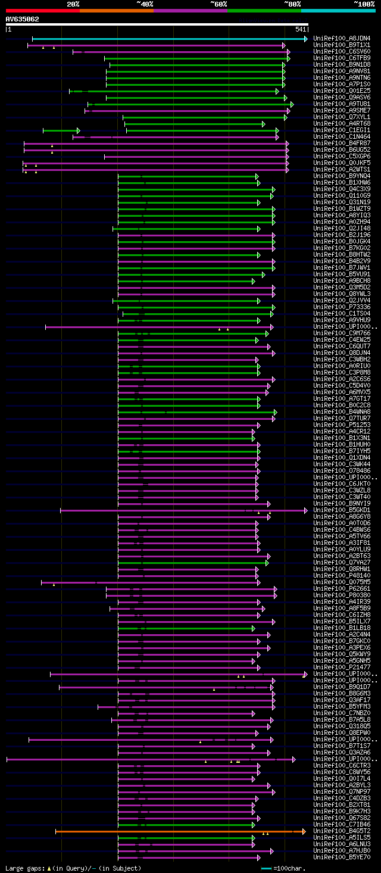Click the white query length bar under AV635062

click(157, 24)
